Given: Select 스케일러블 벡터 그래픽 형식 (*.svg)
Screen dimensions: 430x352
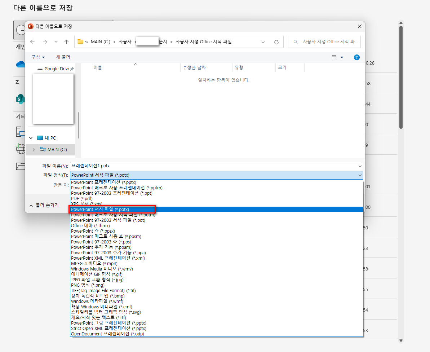Looking at the screenshot, I should (x=217, y=312).
